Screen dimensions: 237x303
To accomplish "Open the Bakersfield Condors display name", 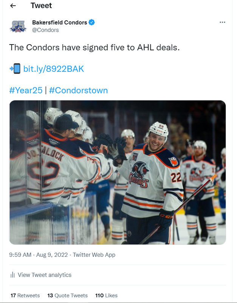I will [x=60, y=22].
